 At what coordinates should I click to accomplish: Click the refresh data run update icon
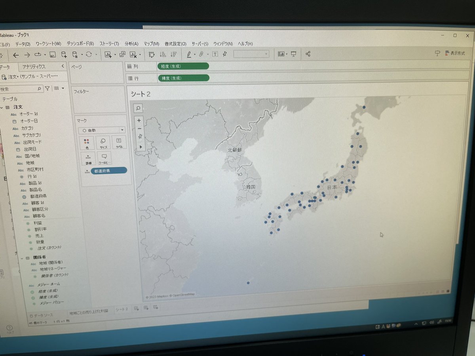point(89,55)
